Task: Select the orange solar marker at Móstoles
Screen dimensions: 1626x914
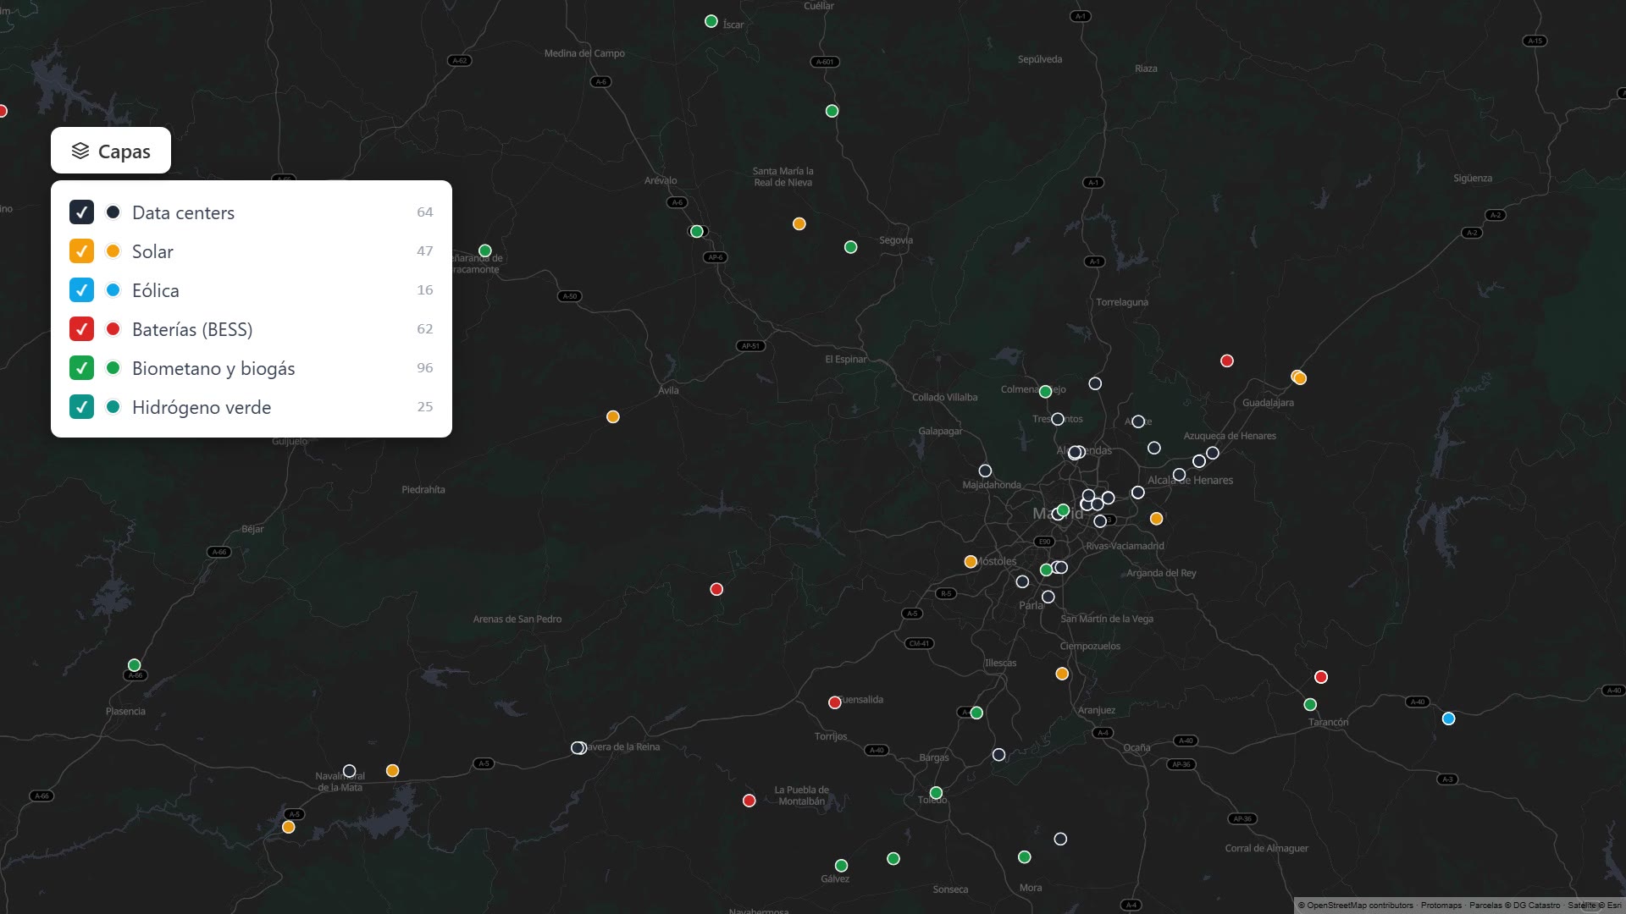Action: point(971,561)
